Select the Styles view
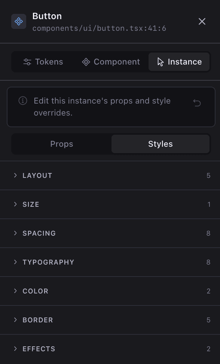This screenshot has width=220, height=364. tap(160, 144)
